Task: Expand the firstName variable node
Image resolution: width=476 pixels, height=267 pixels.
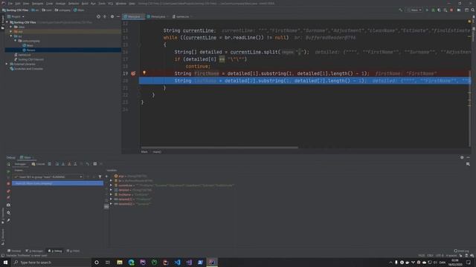Action: pos(111,194)
